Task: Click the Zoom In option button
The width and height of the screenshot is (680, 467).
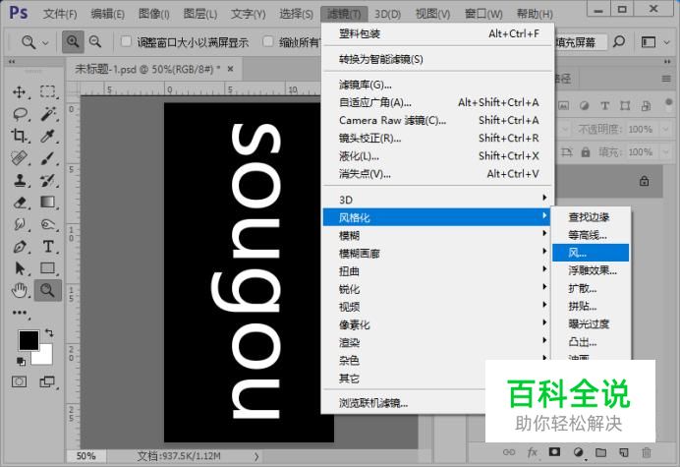Action: pos(73,41)
